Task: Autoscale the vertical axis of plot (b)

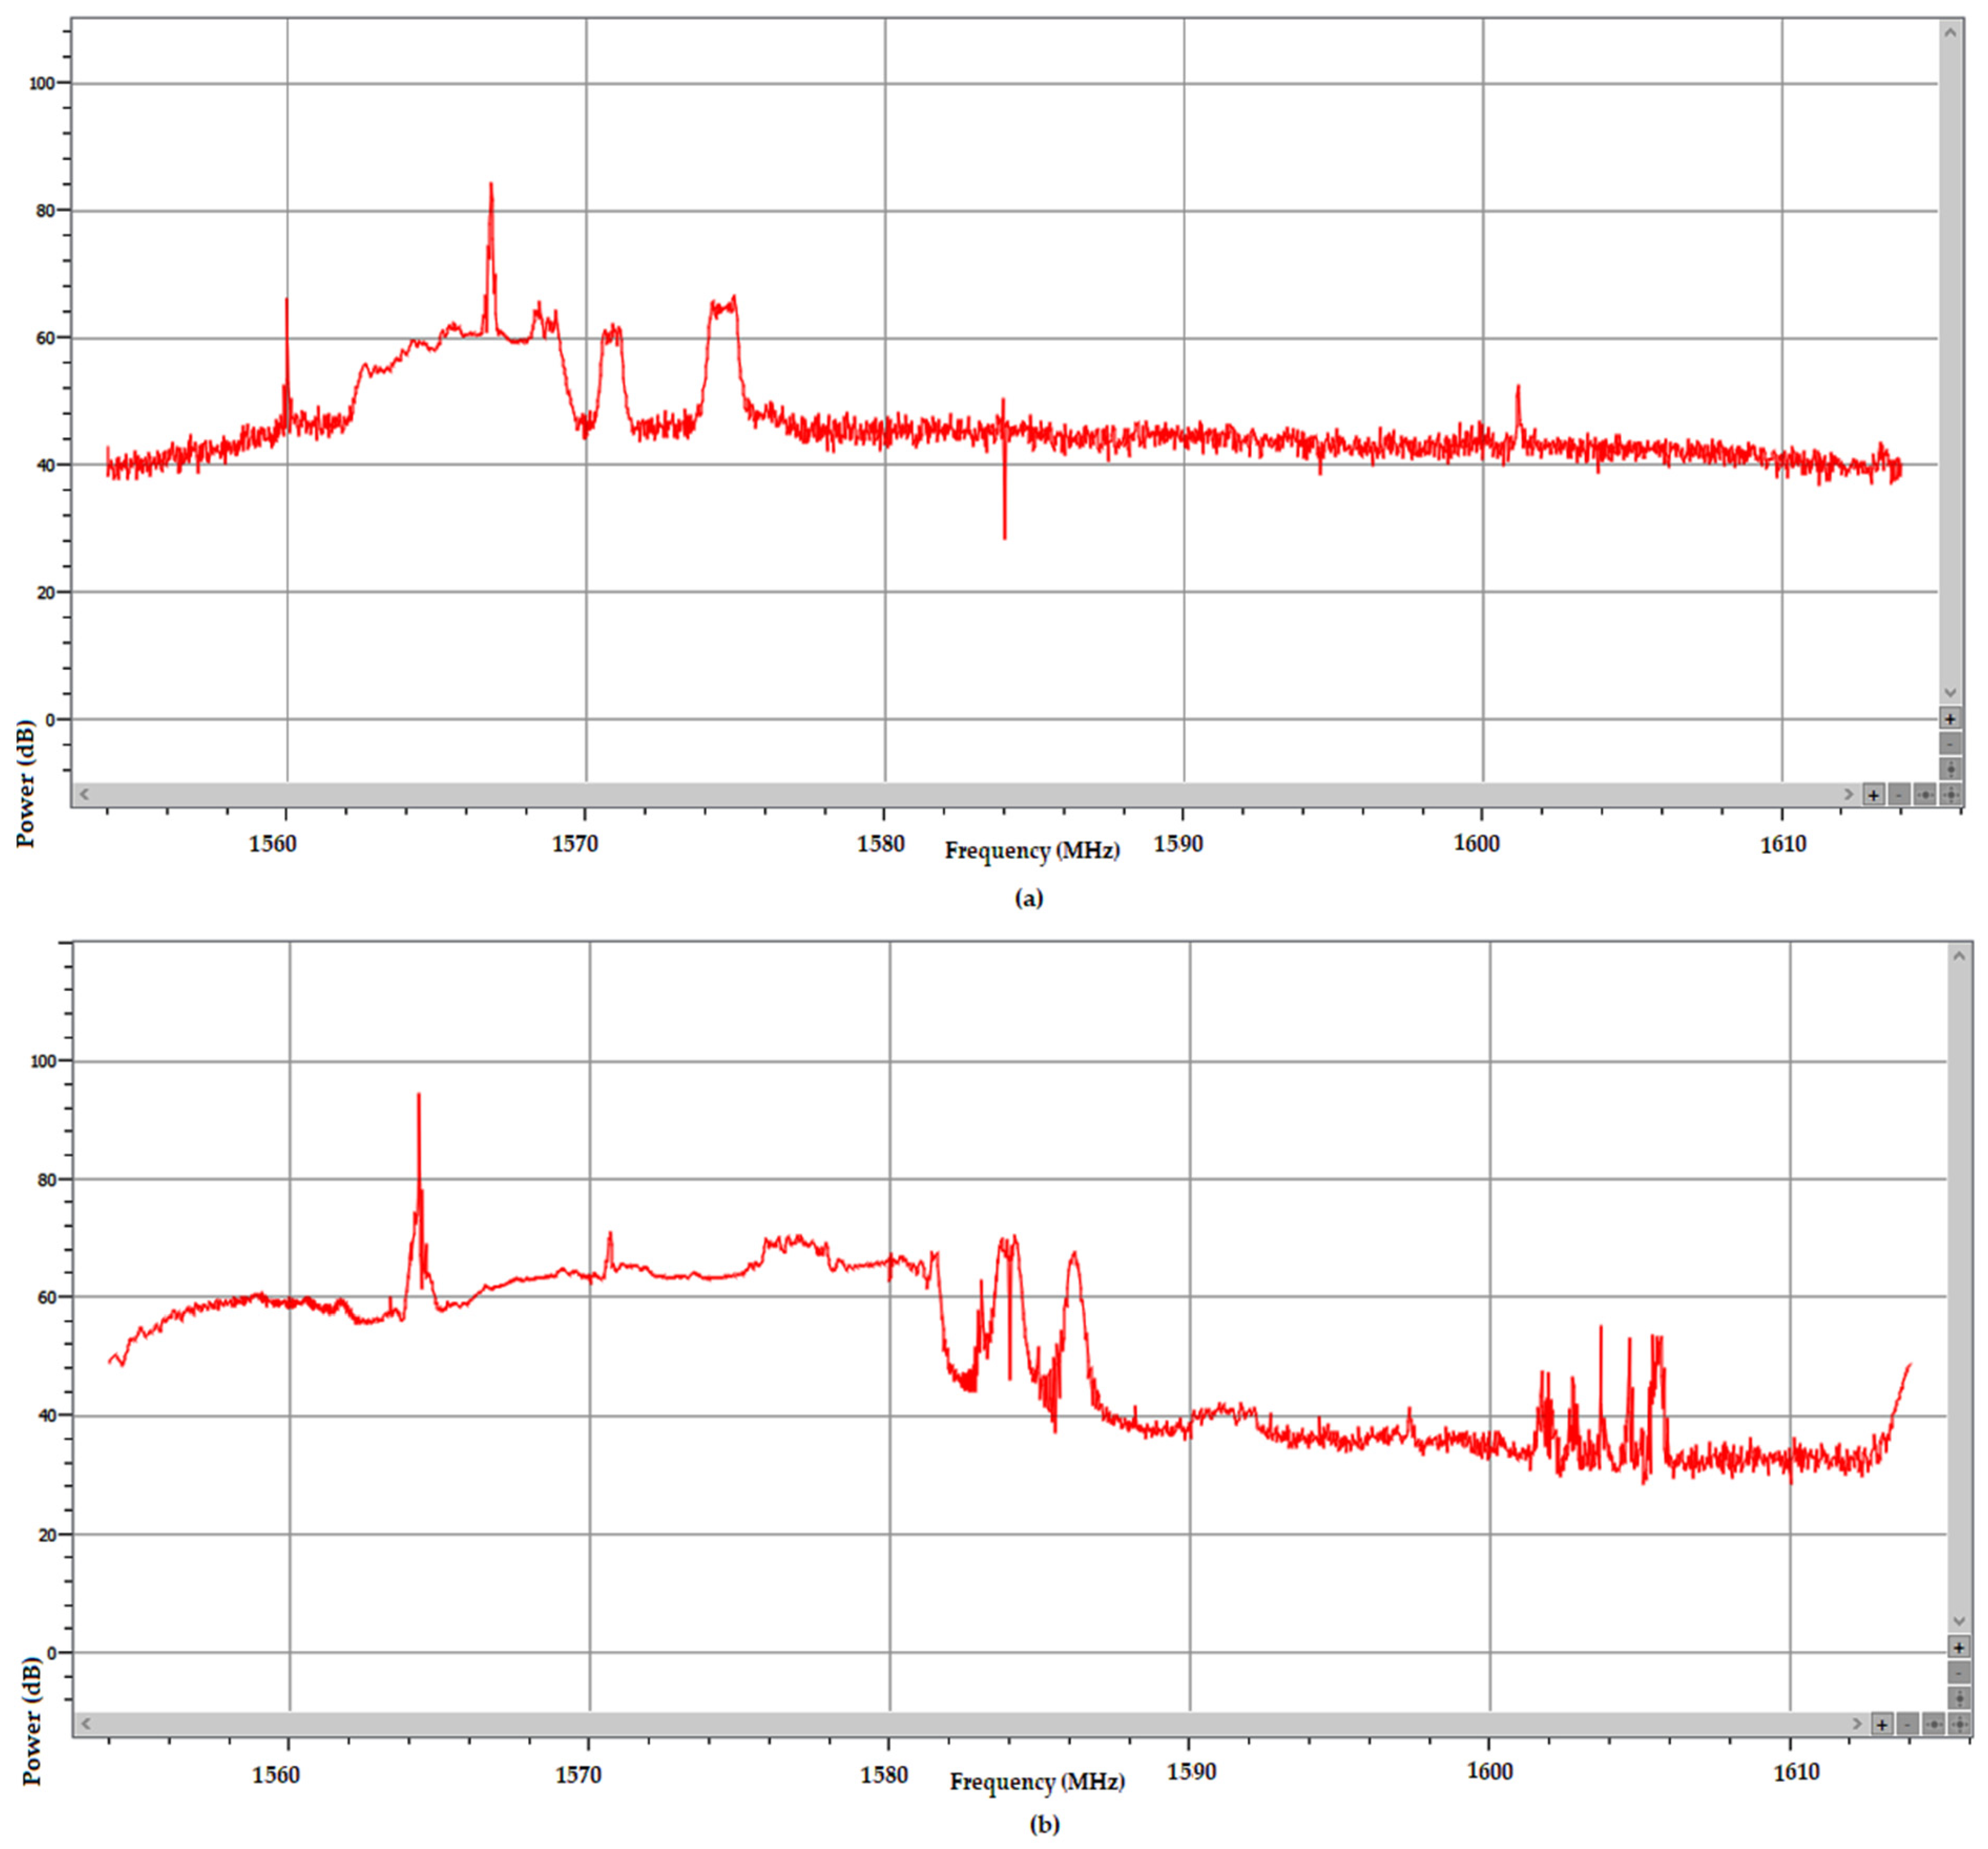Action: click(1959, 1698)
